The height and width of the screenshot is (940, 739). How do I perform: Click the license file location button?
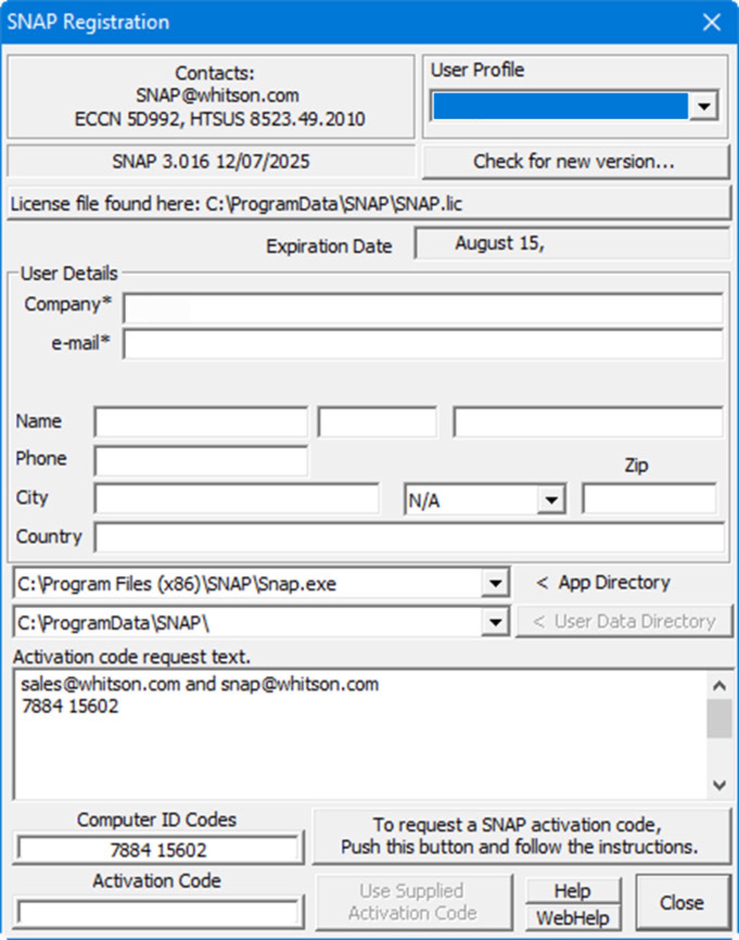point(369,204)
